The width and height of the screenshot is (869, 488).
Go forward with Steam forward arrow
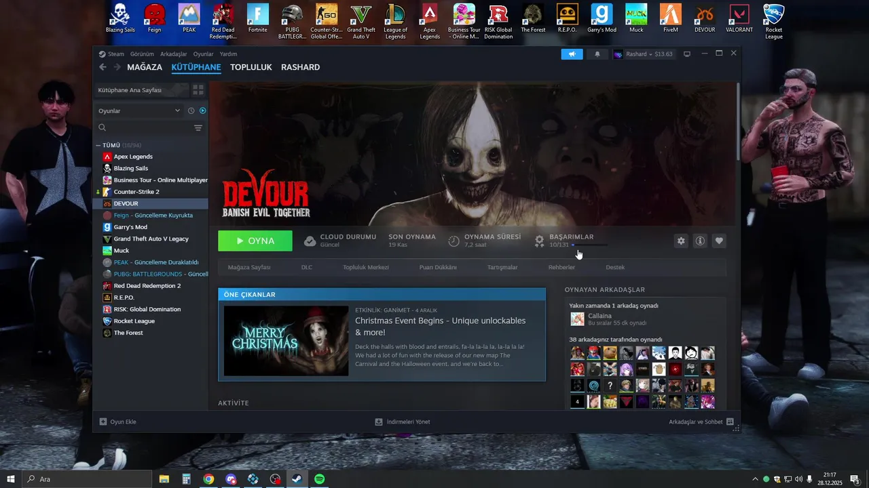(x=117, y=67)
